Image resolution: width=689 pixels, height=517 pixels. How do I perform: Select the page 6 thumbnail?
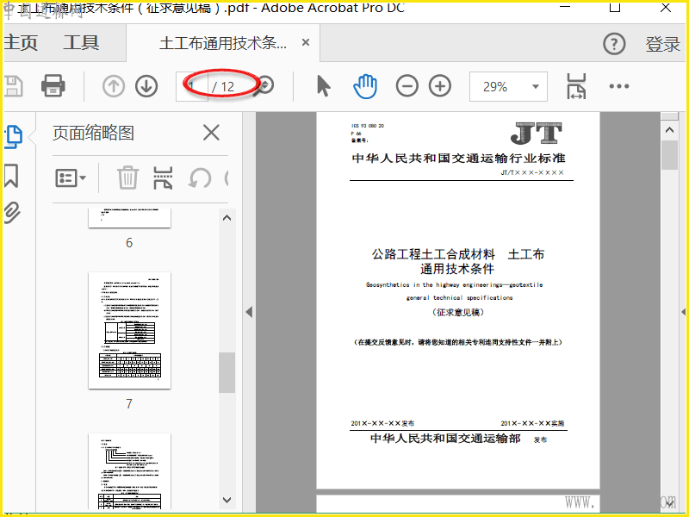point(129,218)
